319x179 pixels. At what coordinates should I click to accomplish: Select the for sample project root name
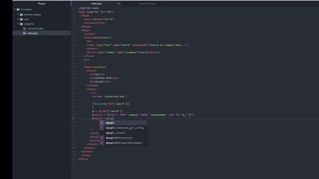26,9
